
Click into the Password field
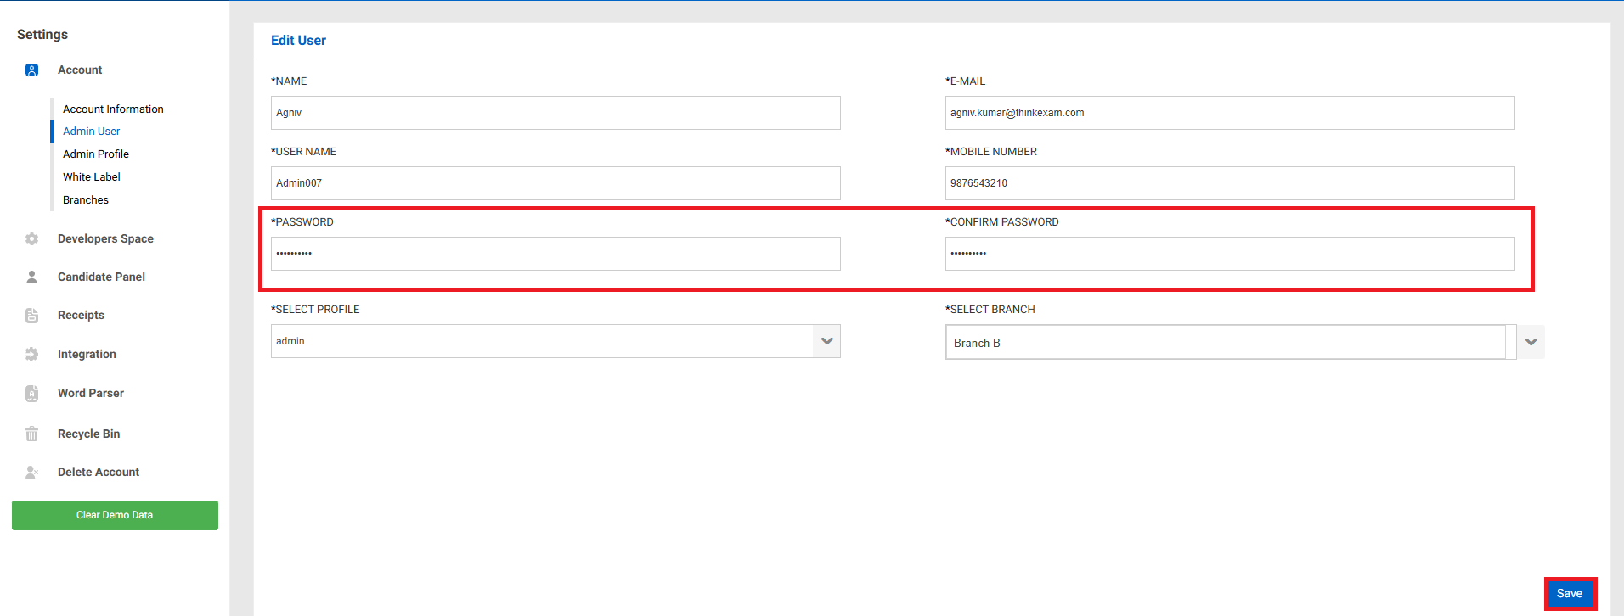coord(555,254)
